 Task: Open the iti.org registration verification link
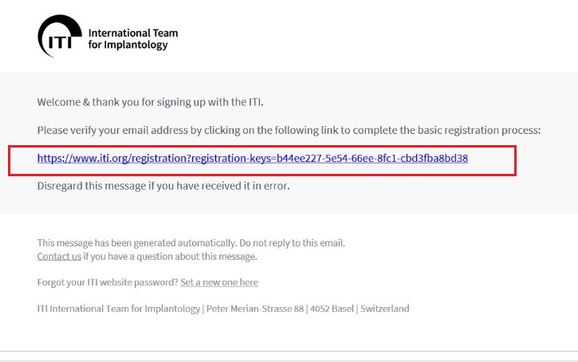(x=253, y=159)
